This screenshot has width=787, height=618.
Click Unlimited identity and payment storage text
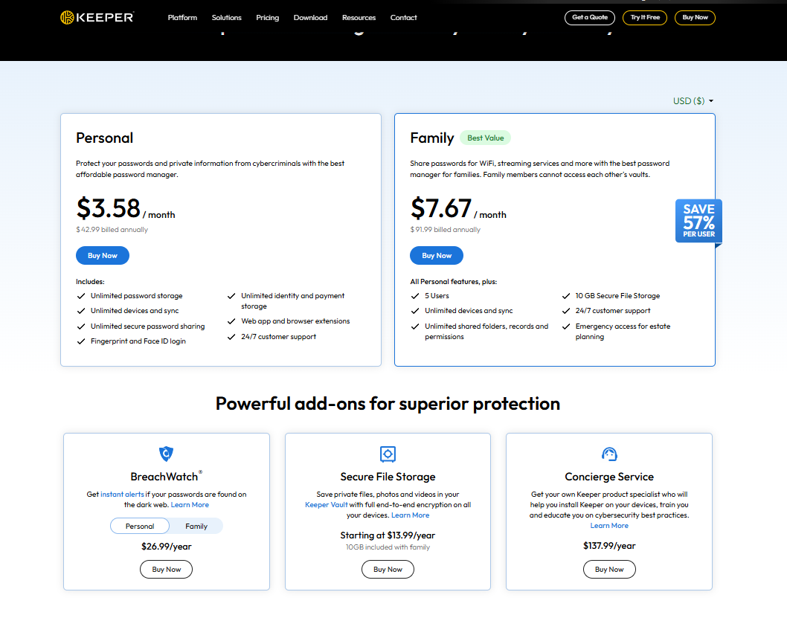pos(292,301)
